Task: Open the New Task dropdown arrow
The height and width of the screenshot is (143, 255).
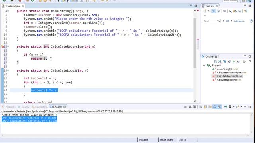Action: click(208, 11)
